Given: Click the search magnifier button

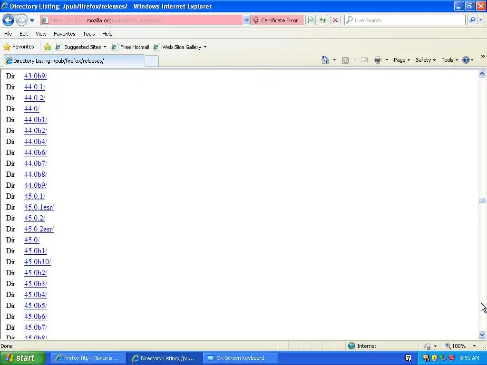Looking at the screenshot, I should tap(472, 20).
